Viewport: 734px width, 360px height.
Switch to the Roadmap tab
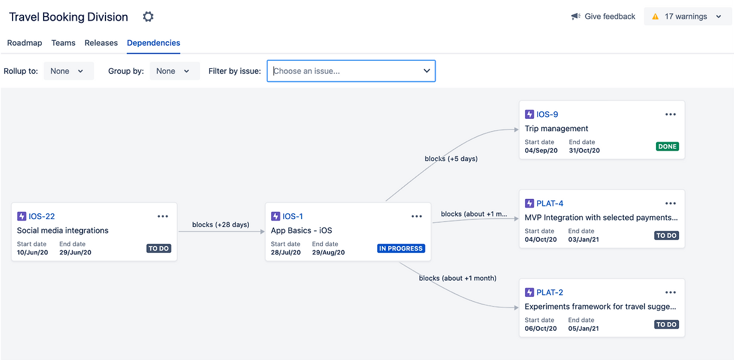[25, 43]
